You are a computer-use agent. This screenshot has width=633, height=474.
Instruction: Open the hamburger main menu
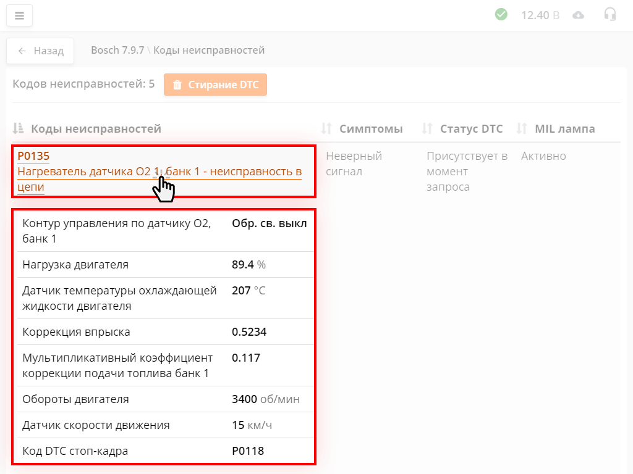(x=19, y=15)
